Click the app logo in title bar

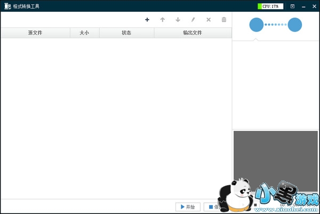click(x=7, y=6)
